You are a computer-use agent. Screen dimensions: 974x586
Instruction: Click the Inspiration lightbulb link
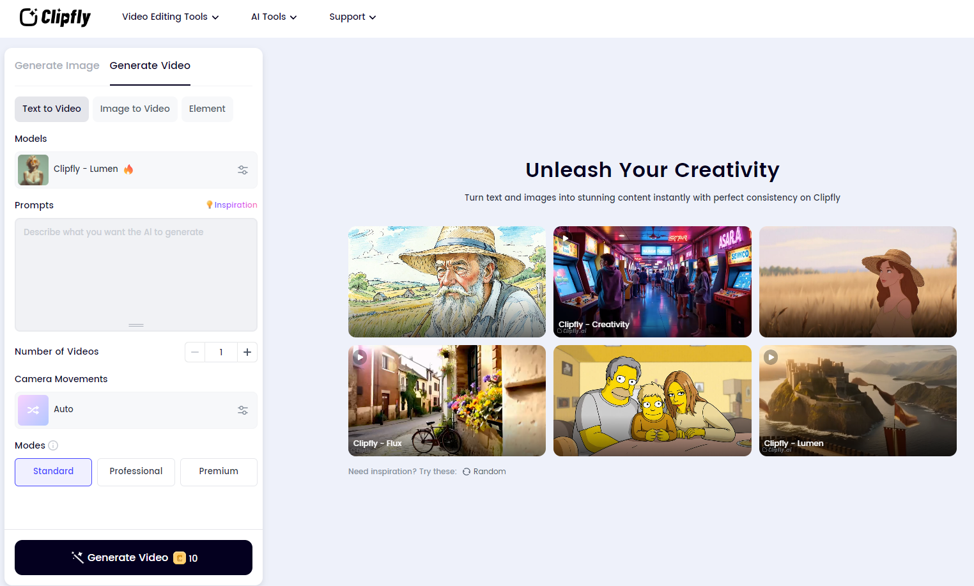(x=231, y=205)
